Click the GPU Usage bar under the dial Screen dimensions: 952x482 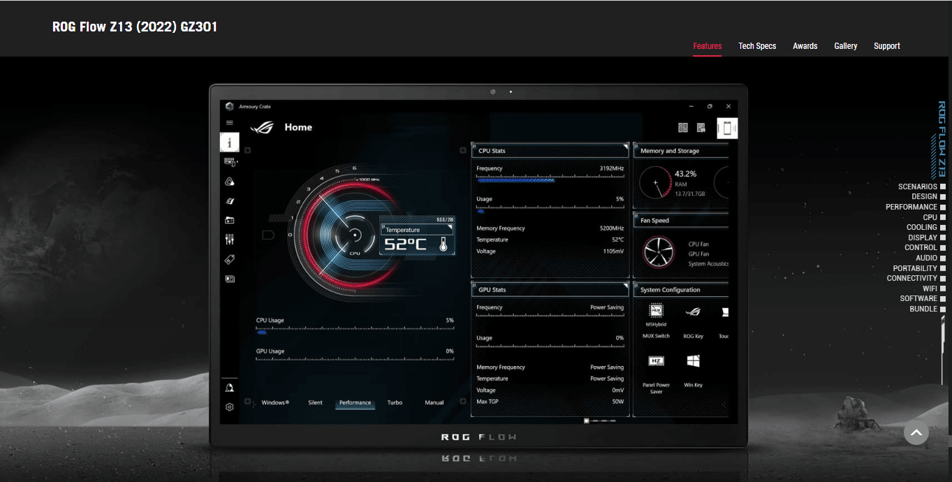tap(355, 360)
